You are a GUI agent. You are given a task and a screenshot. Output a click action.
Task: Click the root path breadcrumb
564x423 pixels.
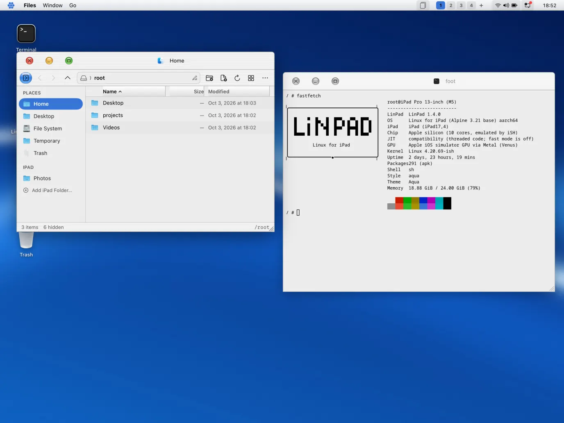tap(100, 78)
